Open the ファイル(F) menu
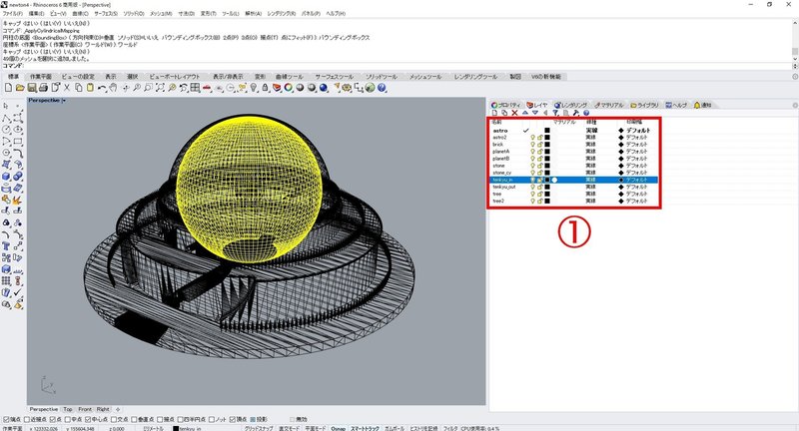This screenshot has width=799, height=431. [x=13, y=14]
